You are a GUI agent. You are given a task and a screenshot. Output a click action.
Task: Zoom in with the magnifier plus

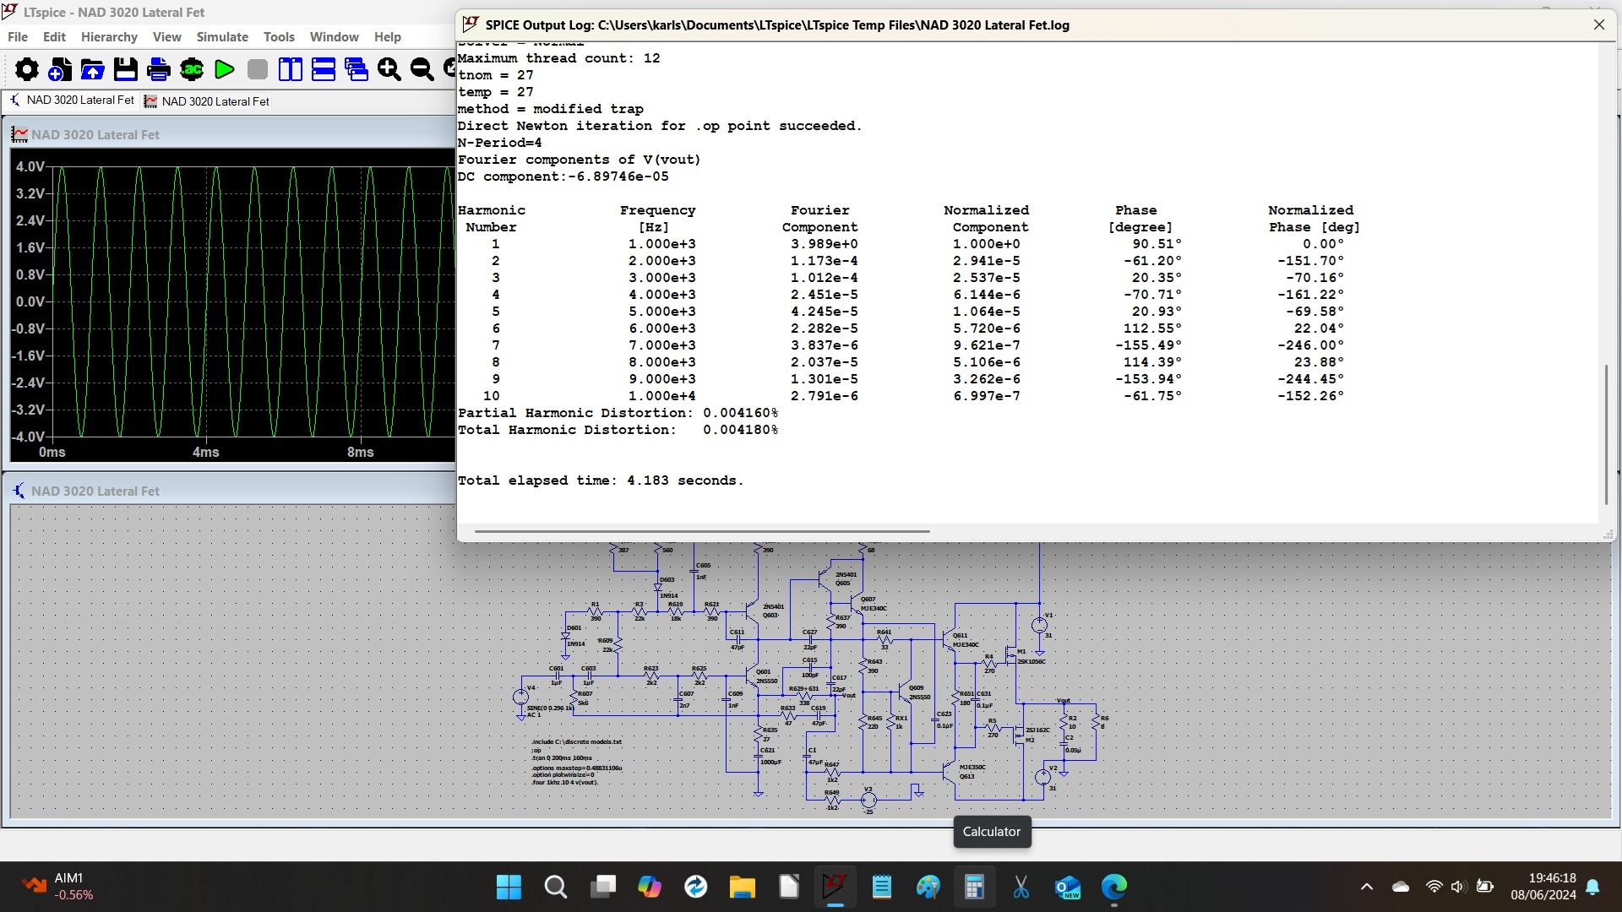[389, 69]
